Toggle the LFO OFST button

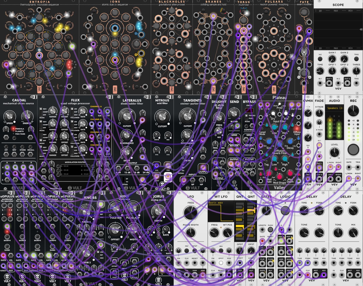(195, 250)
